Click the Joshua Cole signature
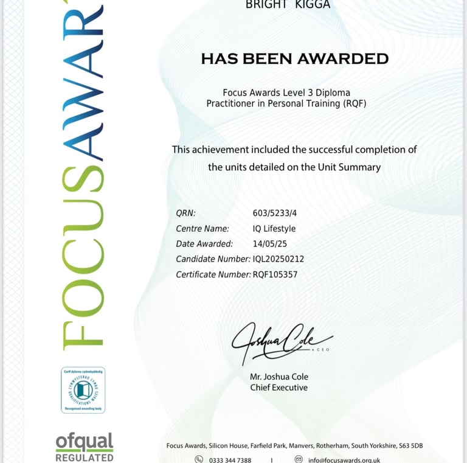The width and height of the screenshot is (467, 463). [x=282, y=343]
